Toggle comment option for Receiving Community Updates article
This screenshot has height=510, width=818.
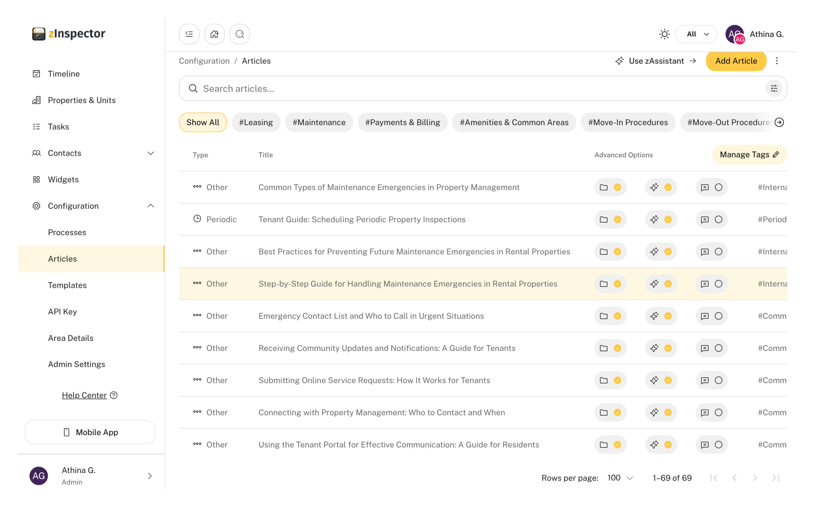point(712,348)
